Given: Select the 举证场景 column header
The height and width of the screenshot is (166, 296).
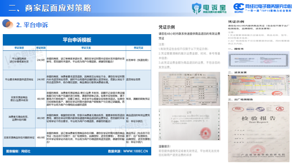Looking at the screenshot, I should tap(19, 48).
